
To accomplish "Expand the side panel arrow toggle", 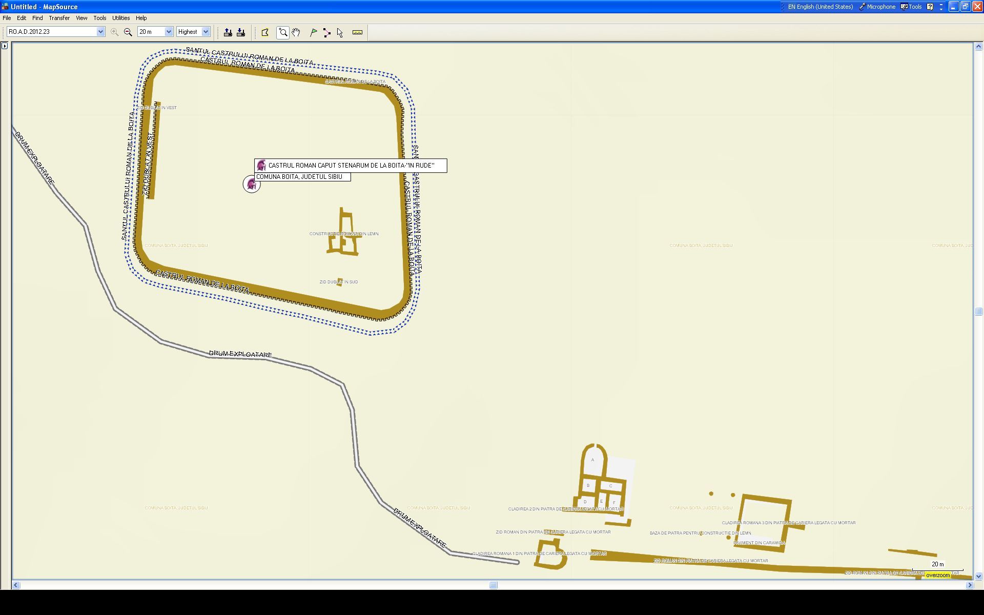I will click(5, 46).
